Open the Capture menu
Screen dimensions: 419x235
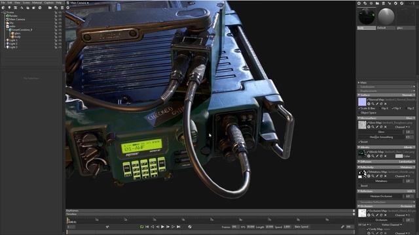point(49,3)
